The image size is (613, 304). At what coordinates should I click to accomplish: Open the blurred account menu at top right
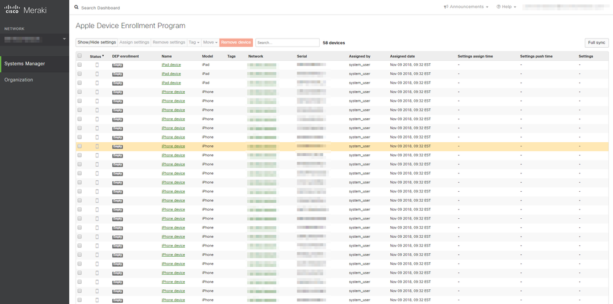[565, 7]
